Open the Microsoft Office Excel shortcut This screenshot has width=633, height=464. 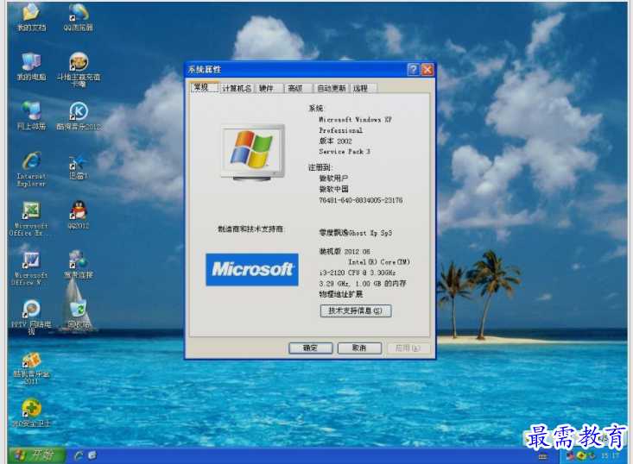click(x=31, y=218)
